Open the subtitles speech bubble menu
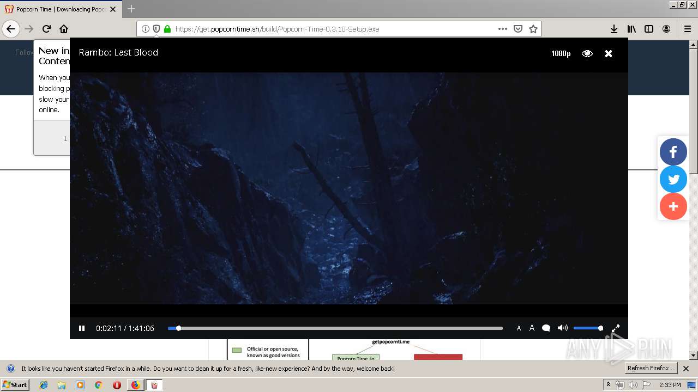The height and width of the screenshot is (392, 698). pyautogui.click(x=546, y=328)
